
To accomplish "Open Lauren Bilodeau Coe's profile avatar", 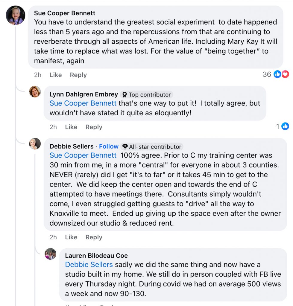I will click(x=51, y=254).
